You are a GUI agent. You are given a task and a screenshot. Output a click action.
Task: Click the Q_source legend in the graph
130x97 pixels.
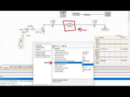click(x=123, y=37)
